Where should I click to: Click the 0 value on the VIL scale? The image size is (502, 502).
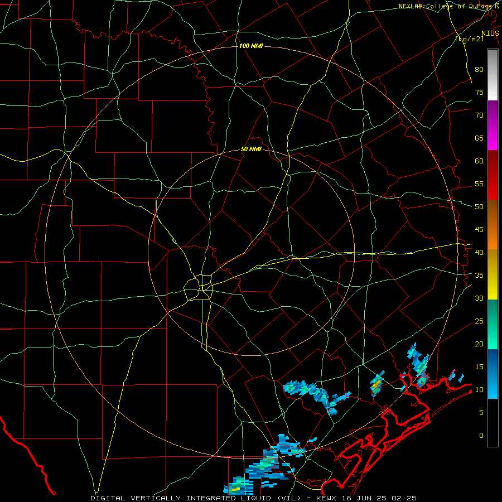[481, 436]
